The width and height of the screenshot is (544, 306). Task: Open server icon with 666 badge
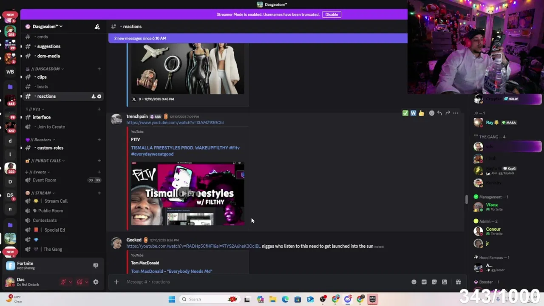pyautogui.click(x=10, y=100)
